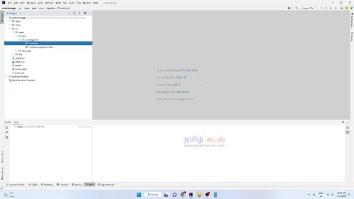Open the Project side tool tab
This screenshot has width=354, height=199.
pos(2,17)
